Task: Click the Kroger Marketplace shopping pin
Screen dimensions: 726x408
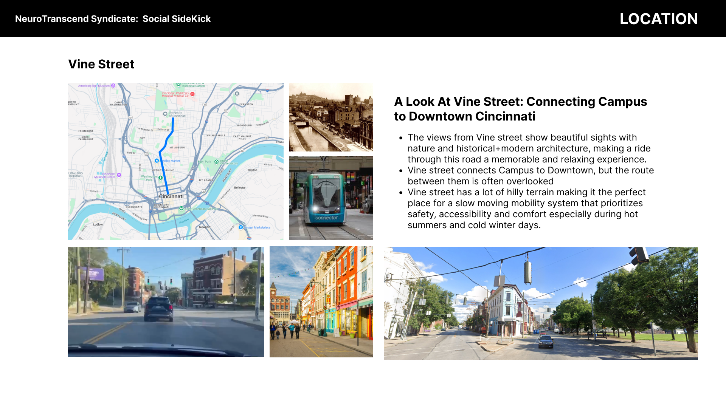Action: click(240, 227)
